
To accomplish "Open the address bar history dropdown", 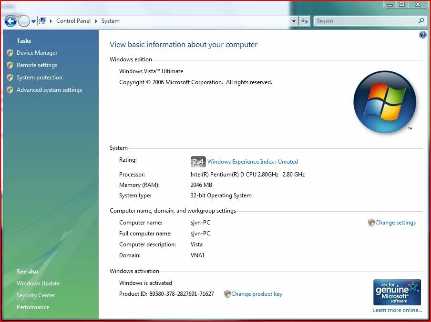I will coord(294,21).
